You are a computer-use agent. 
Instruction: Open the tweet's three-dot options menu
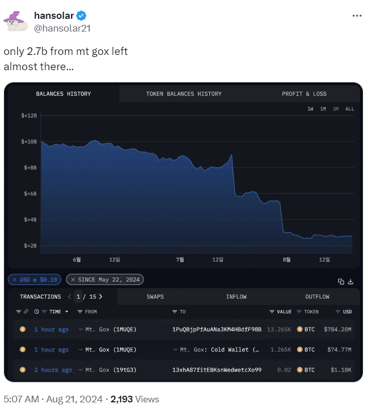tap(357, 15)
